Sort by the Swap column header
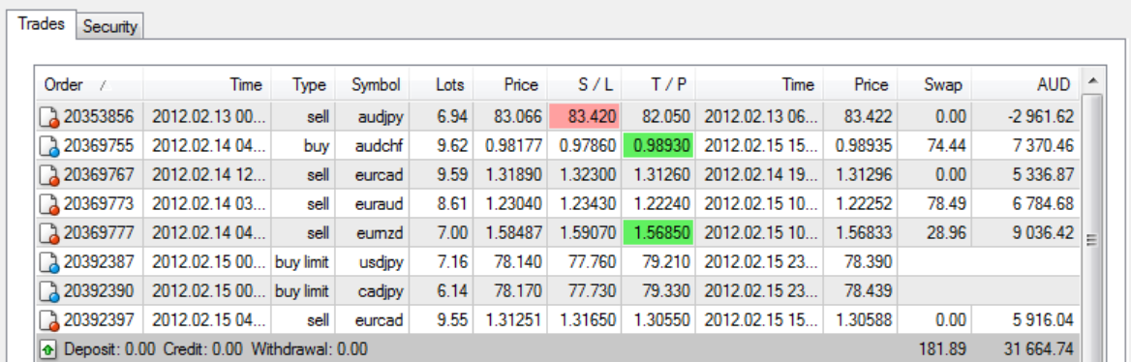Viewport: 1131px width, 362px height. pyautogui.click(x=935, y=84)
